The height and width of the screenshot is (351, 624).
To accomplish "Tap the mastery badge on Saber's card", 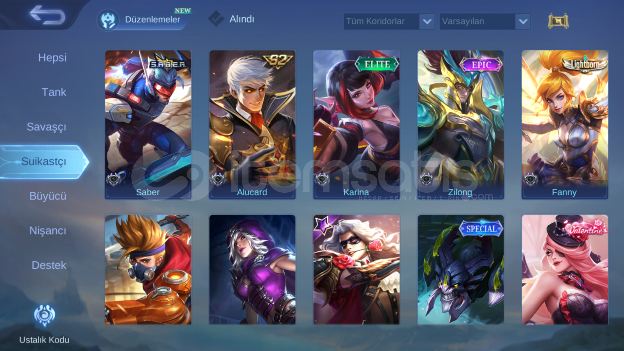I will pos(114,179).
